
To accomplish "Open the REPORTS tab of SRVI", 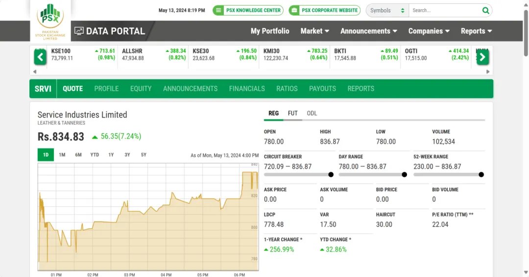I will click(361, 89).
